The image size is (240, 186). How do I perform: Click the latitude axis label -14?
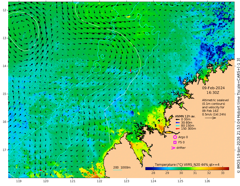point(4,66)
